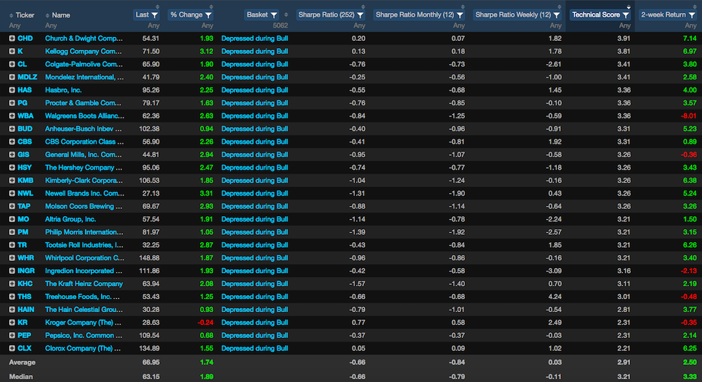Open filter funnel on % Change column
Viewport: 702px width, 382px height.
coord(208,16)
